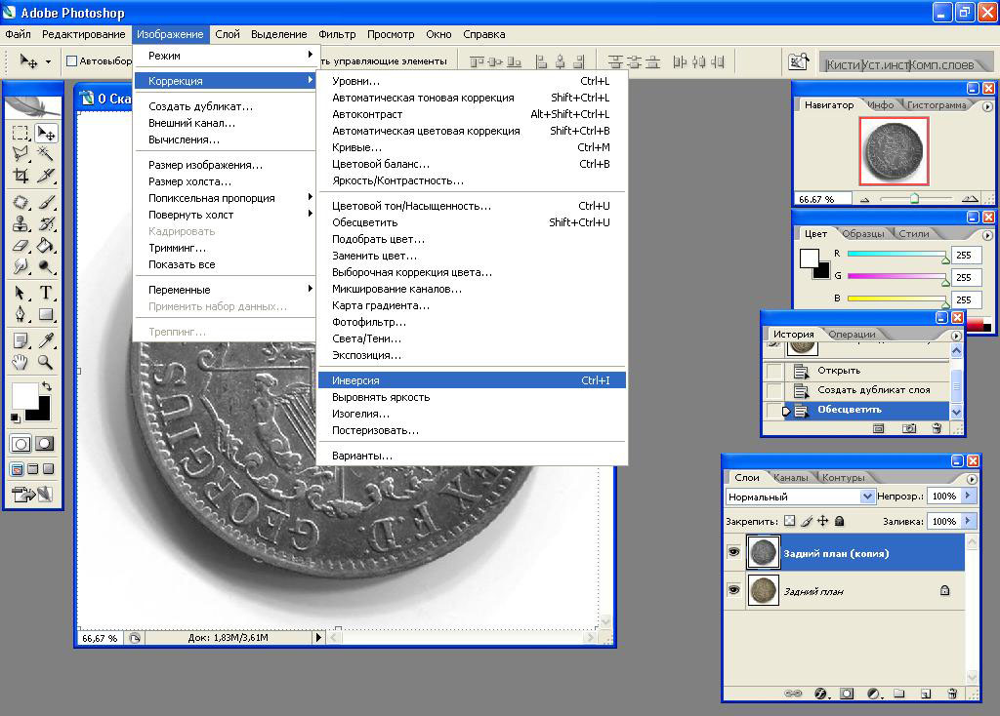This screenshot has width=1000, height=716.
Task: Select the Rectangular Marquee tool
Action: [x=21, y=133]
